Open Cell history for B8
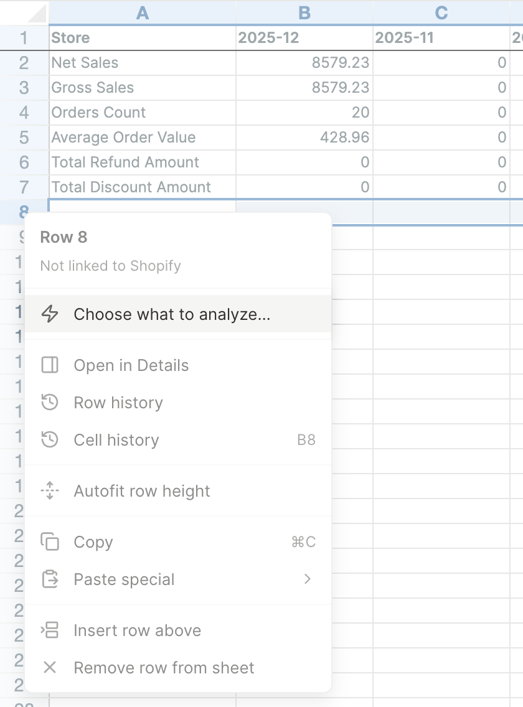523x707 pixels. click(178, 439)
